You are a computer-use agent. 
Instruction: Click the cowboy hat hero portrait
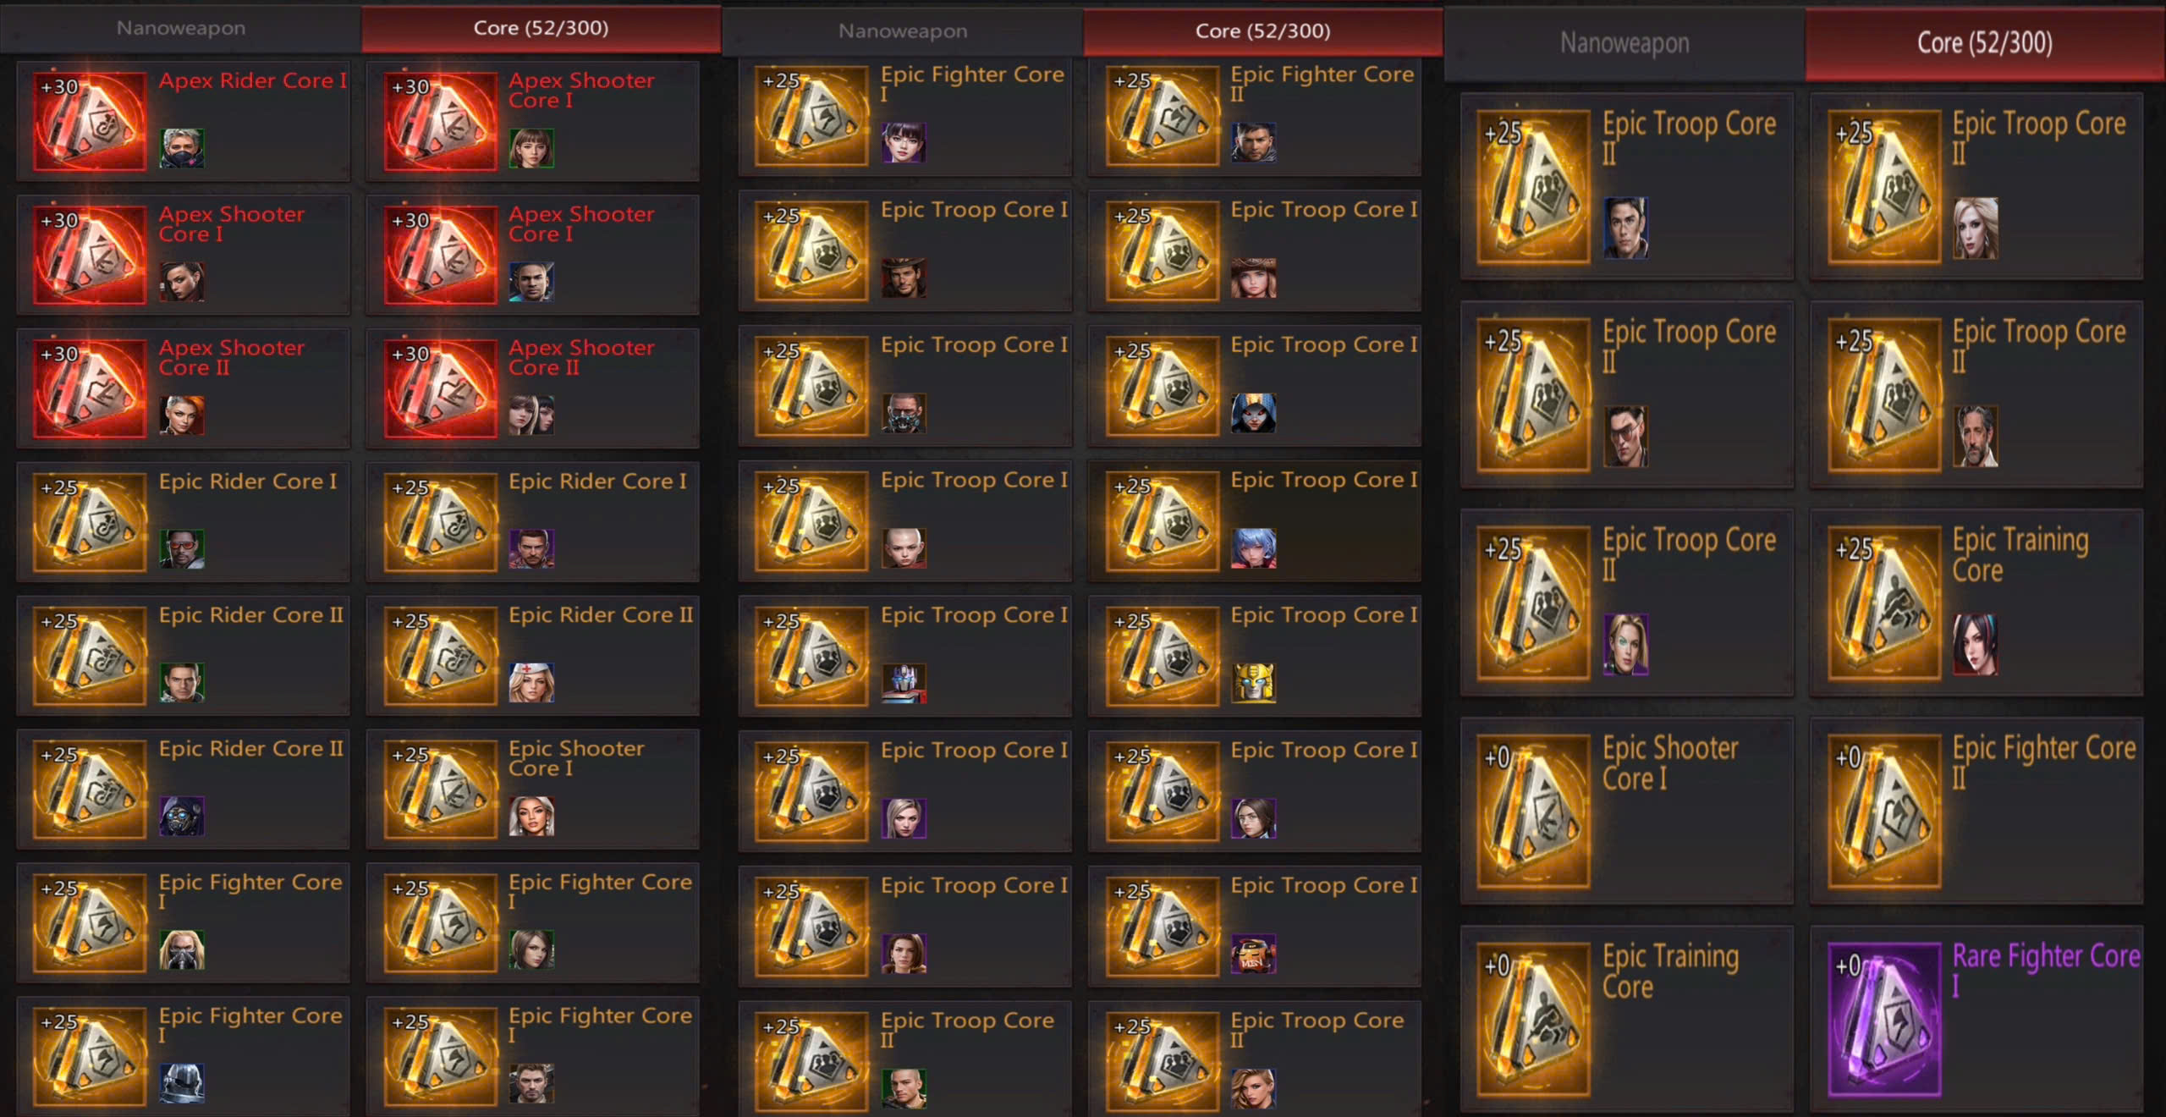coord(904,278)
